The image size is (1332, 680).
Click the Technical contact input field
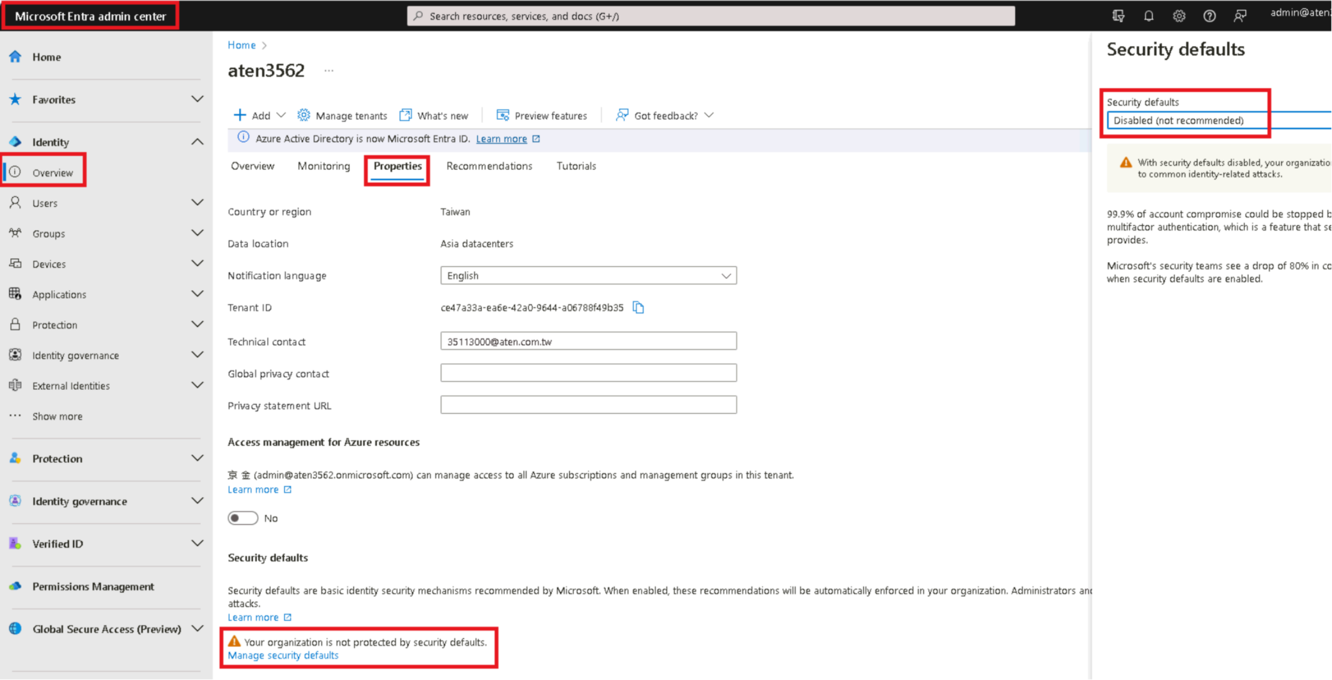point(588,341)
